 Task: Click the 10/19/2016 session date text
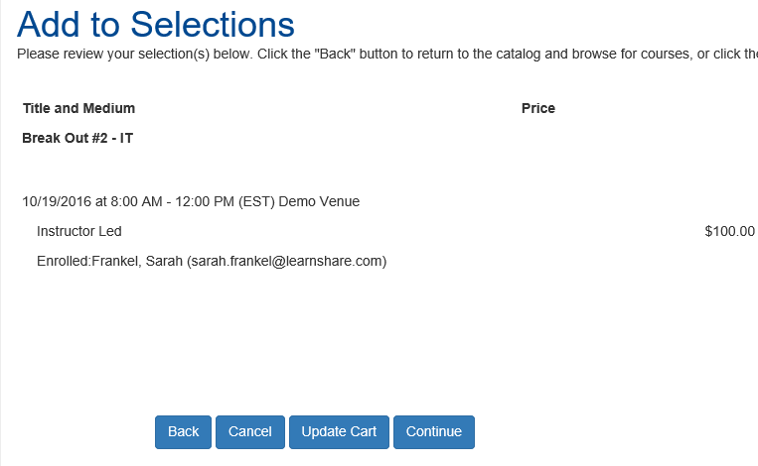click(x=57, y=201)
